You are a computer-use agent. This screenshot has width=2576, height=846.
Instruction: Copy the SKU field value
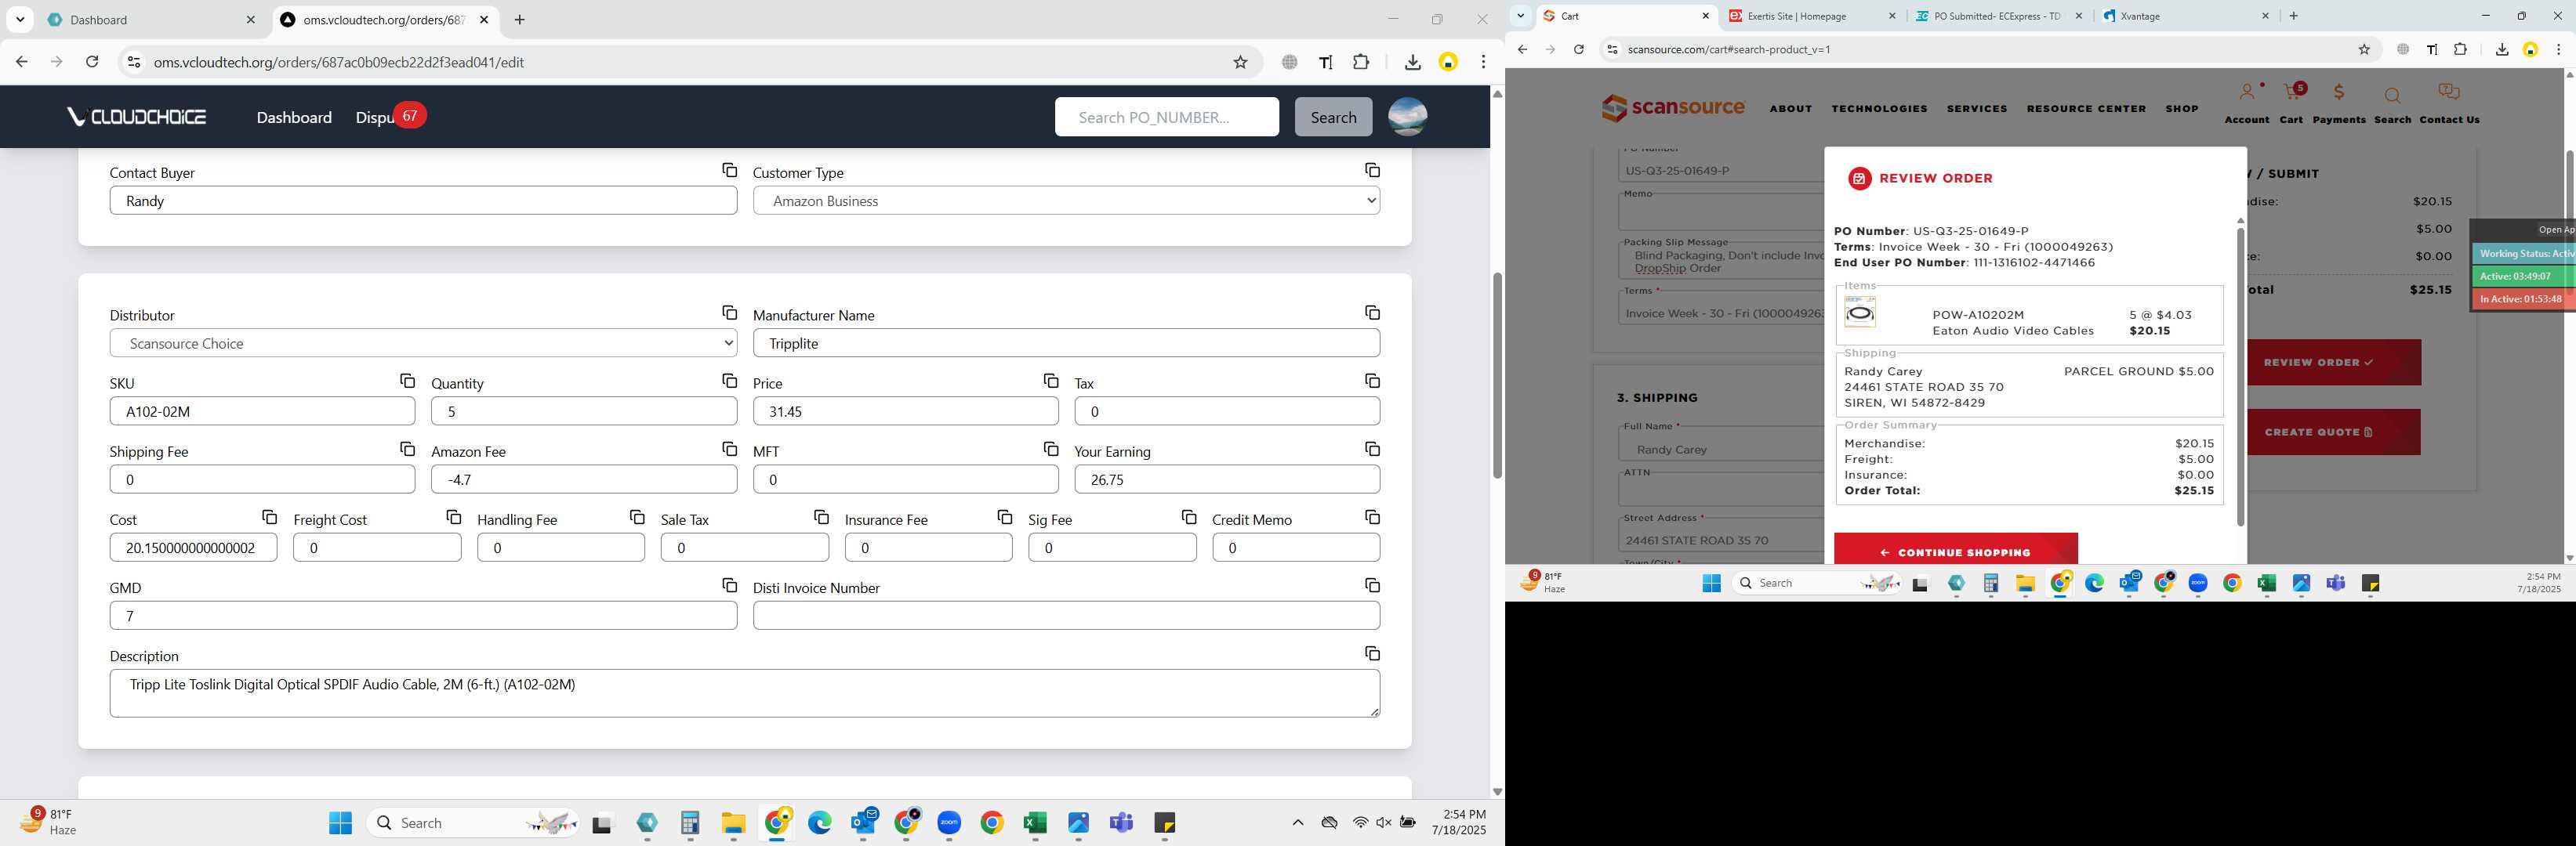pyautogui.click(x=407, y=381)
